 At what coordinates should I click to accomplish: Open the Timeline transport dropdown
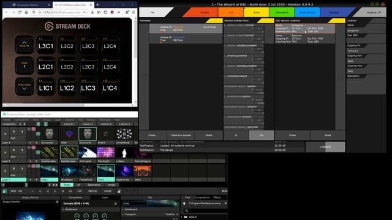coord(171,215)
